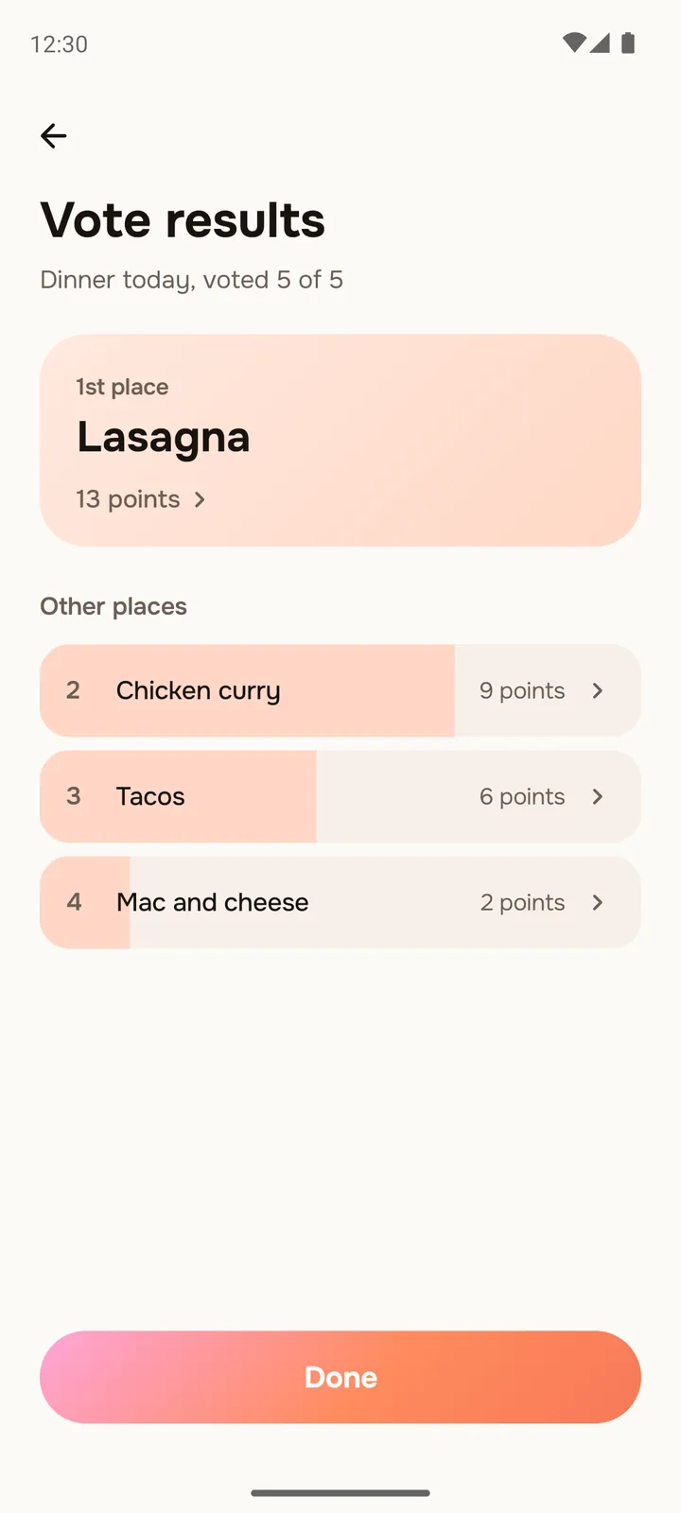Tap the back arrow icon
This screenshot has height=1513, width=681.
pyautogui.click(x=54, y=136)
